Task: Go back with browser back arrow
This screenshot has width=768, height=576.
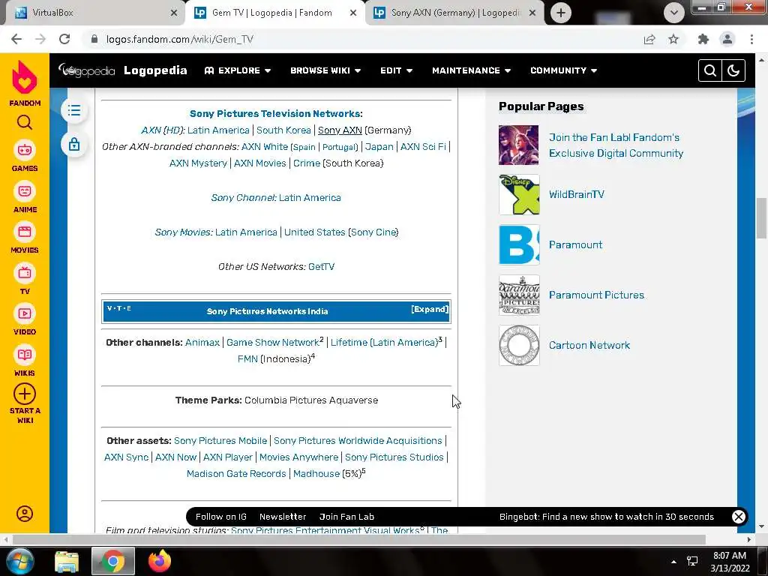Action: click(16, 39)
